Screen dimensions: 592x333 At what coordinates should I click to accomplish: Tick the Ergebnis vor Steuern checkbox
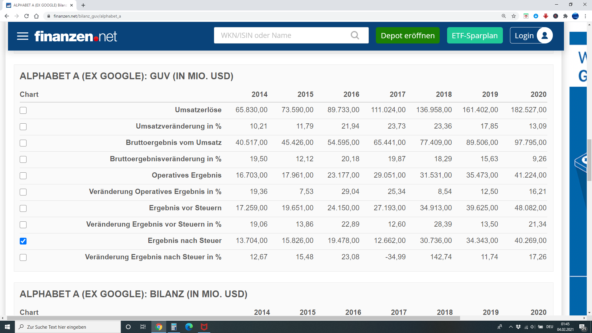pyautogui.click(x=23, y=208)
